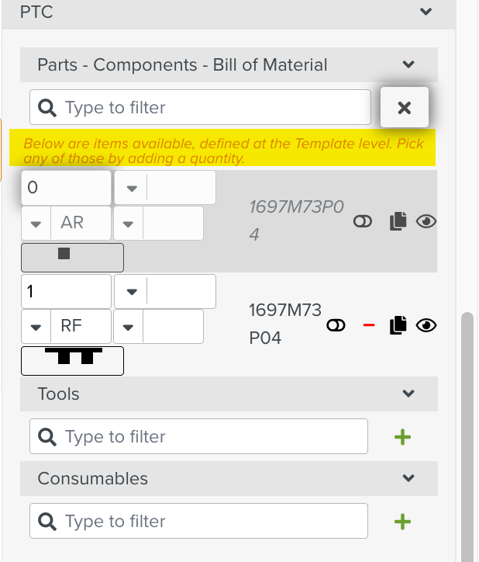
Task: Click the Parts filter search field
Action: tap(200, 107)
